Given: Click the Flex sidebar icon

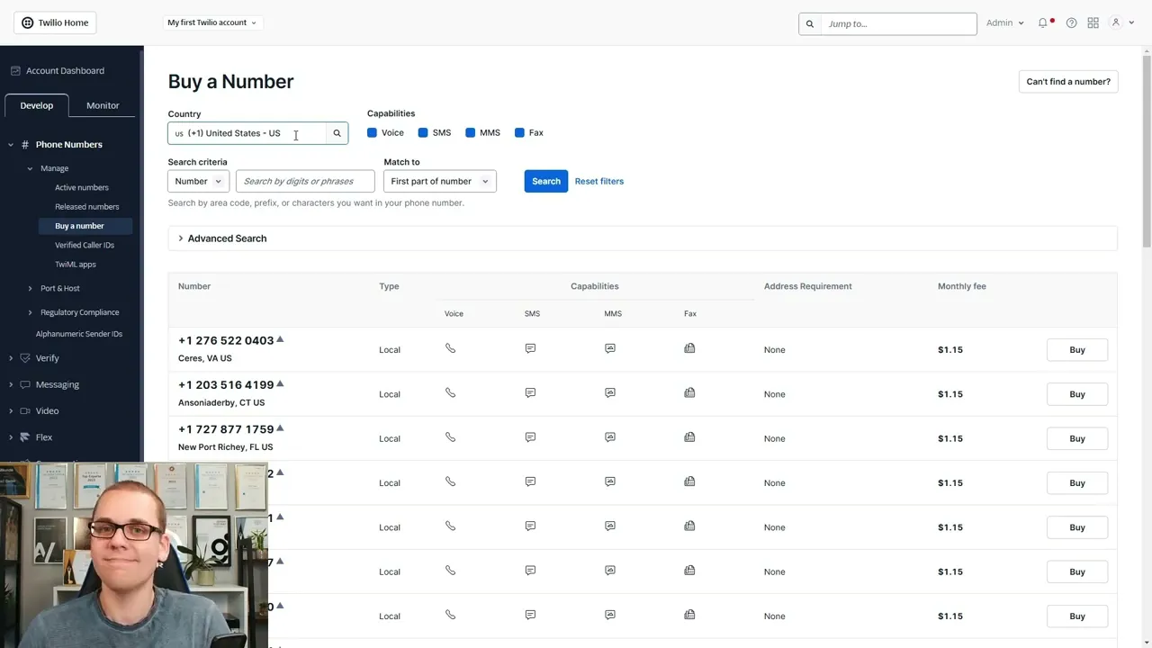Looking at the screenshot, I should point(25,437).
